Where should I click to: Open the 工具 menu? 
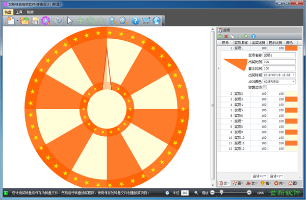point(19,12)
